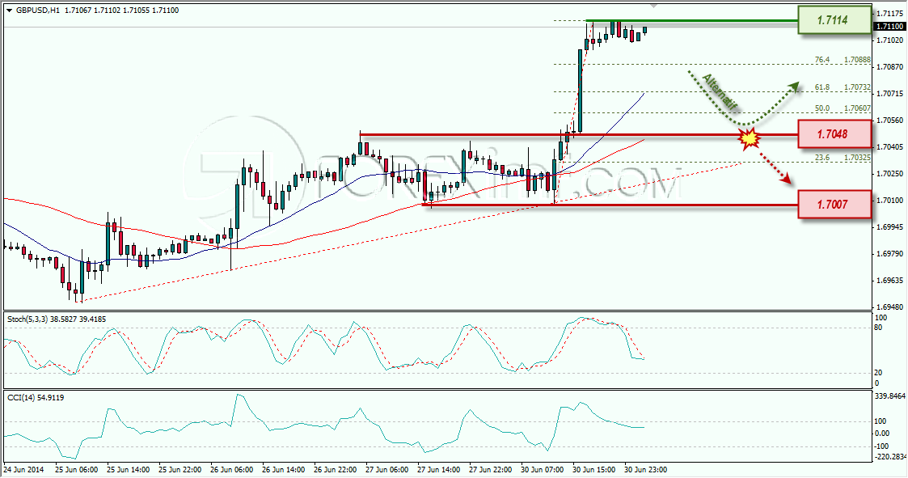
Task: Select the Fibonacci 76.4 level label 1.70888
Action: tap(857, 60)
